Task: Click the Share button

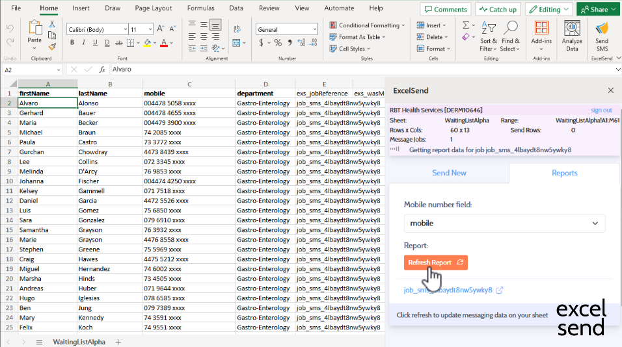Action: tap(598, 9)
